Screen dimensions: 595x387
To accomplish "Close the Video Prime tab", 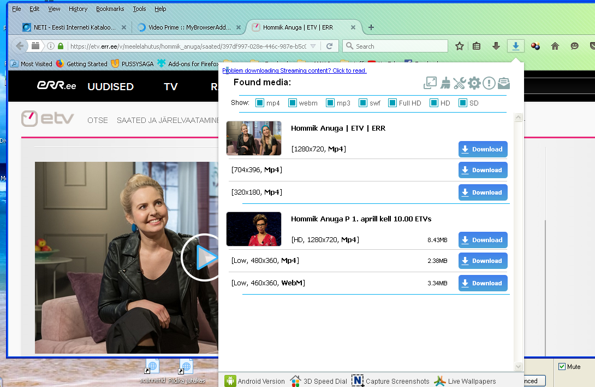I will [x=239, y=27].
